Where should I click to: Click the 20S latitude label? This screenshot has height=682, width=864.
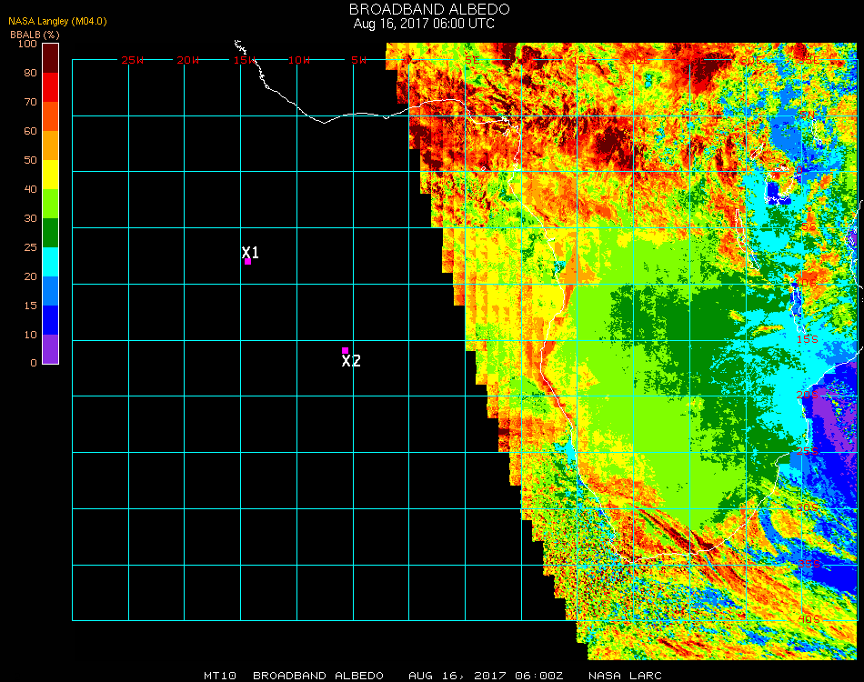click(x=808, y=395)
